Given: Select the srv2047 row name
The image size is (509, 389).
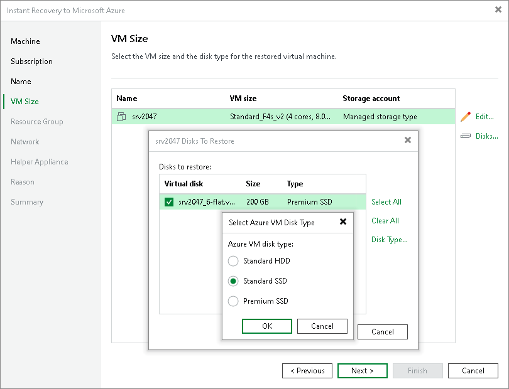Looking at the screenshot, I should pyautogui.click(x=145, y=117).
